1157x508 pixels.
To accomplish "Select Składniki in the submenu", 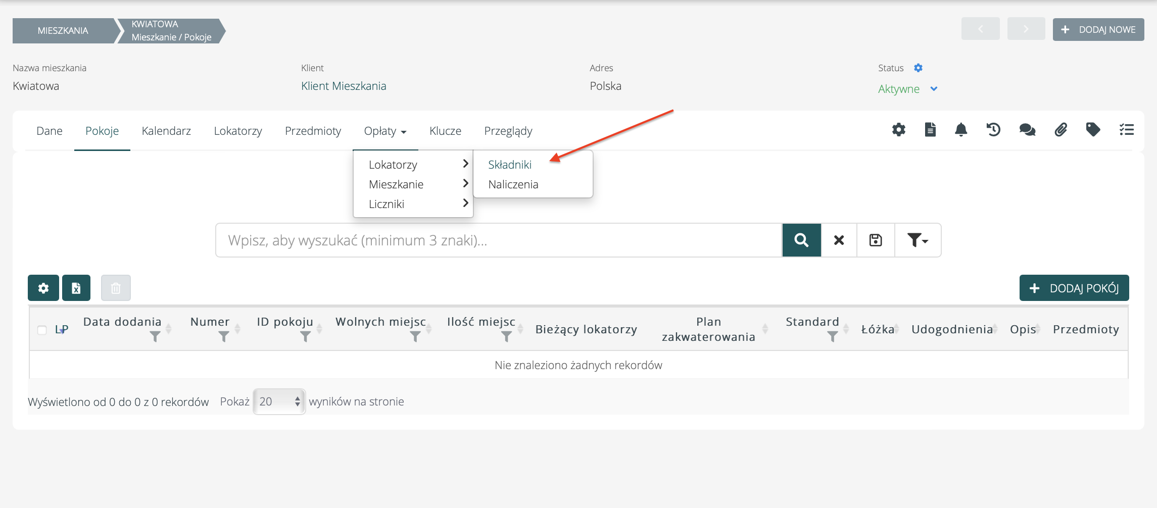I will coord(510,165).
